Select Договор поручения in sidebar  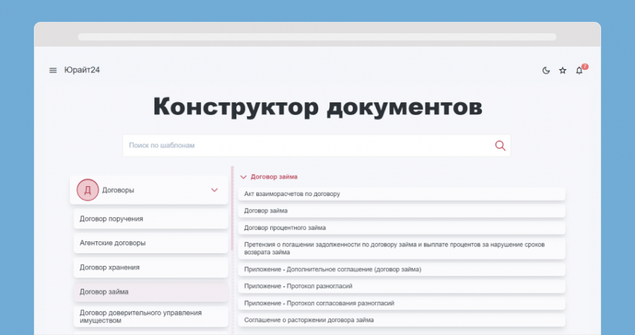tap(151, 219)
